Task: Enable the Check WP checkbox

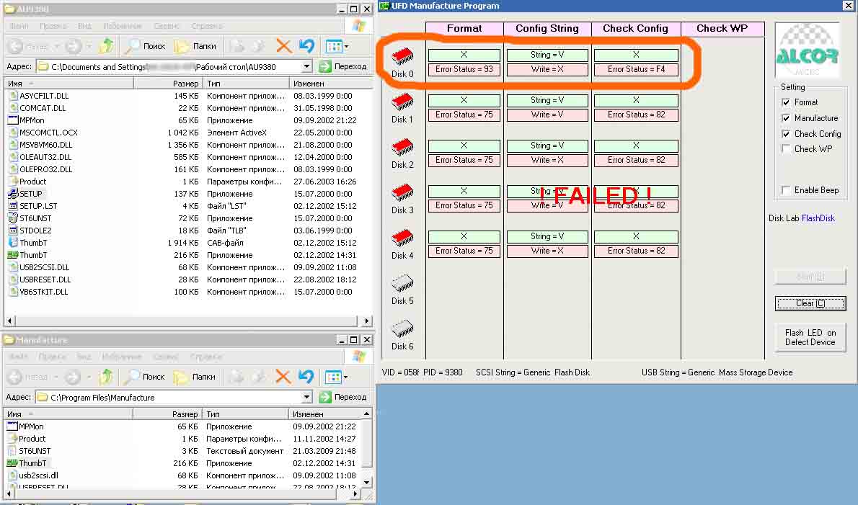Action: [787, 148]
